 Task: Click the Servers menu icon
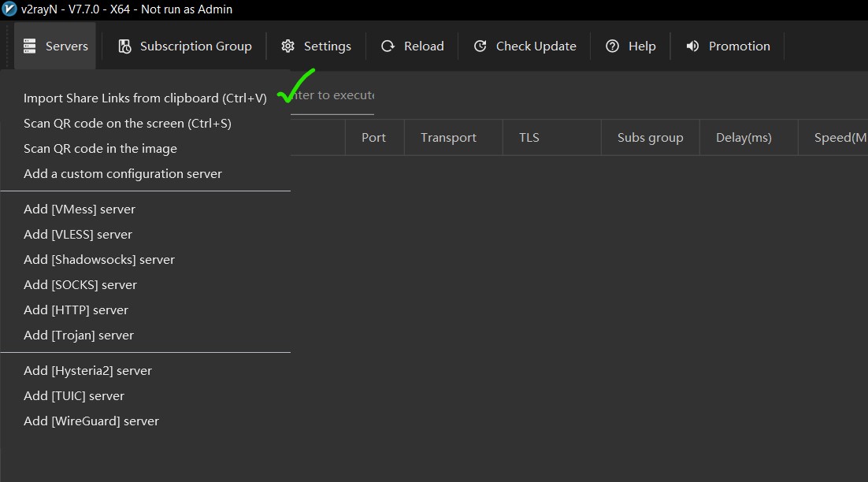[x=30, y=46]
